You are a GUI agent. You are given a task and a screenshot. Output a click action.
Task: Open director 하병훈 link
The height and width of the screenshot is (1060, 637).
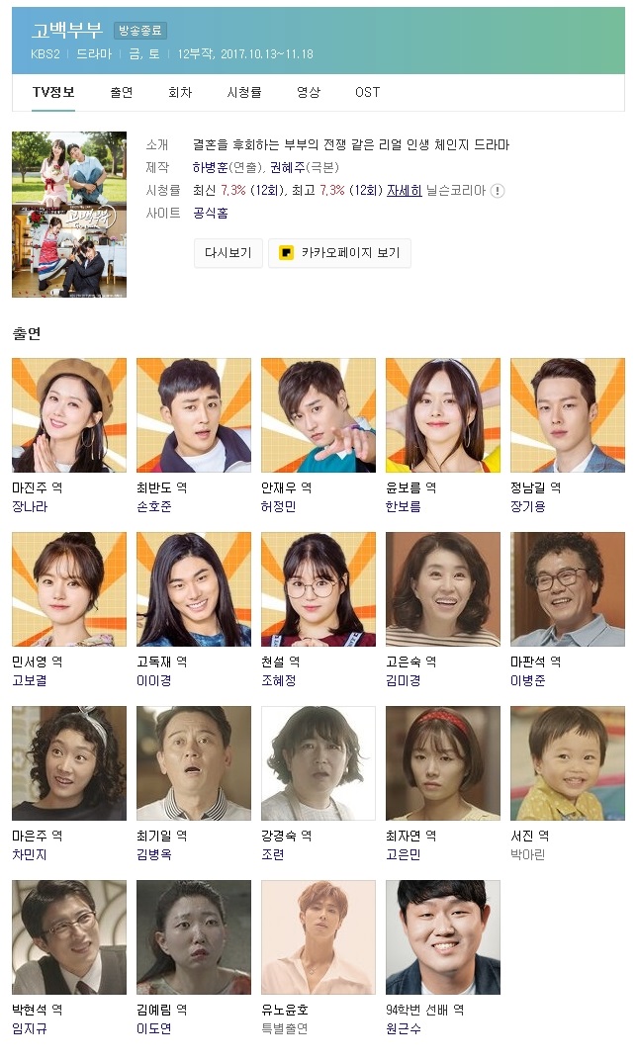(x=211, y=167)
